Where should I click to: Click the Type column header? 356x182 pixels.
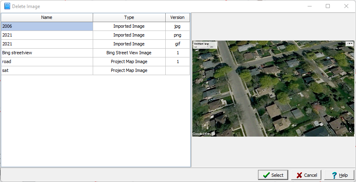pyautogui.click(x=129, y=18)
